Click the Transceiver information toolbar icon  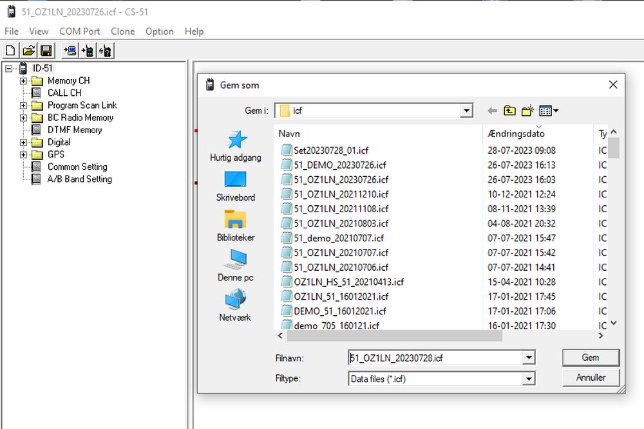tap(106, 51)
